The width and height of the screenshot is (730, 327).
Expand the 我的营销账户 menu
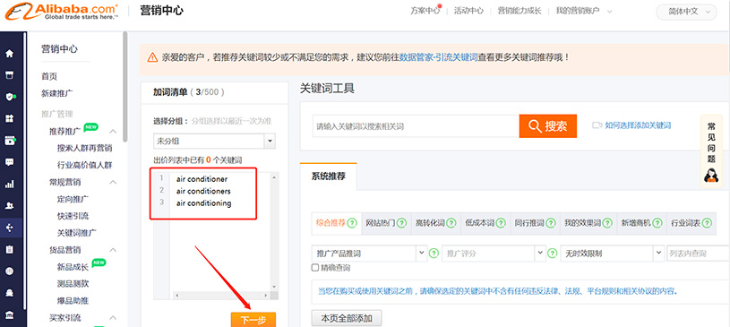pyautogui.click(x=583, y=11)
